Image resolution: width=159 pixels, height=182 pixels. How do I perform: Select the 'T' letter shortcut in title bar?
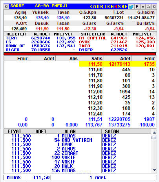click(105, 6)
